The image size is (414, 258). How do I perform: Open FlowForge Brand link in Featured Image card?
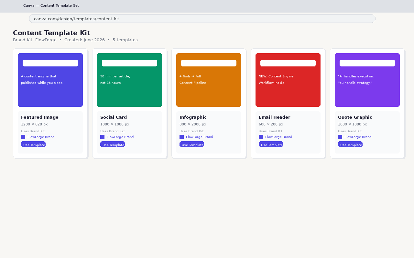click(x=41, y=137)
